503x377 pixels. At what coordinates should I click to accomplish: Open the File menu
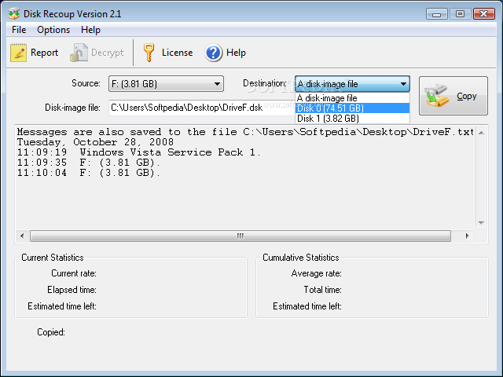(x=19, y=30)
